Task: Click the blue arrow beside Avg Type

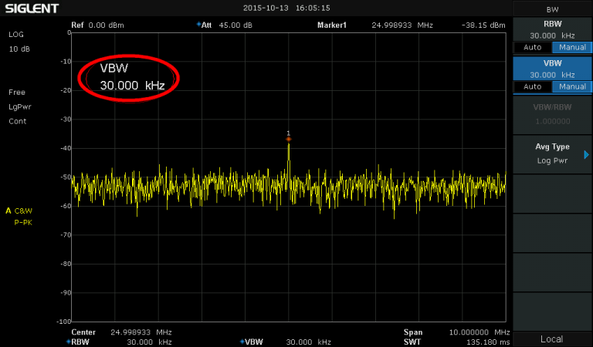Action: click(586, 153)
